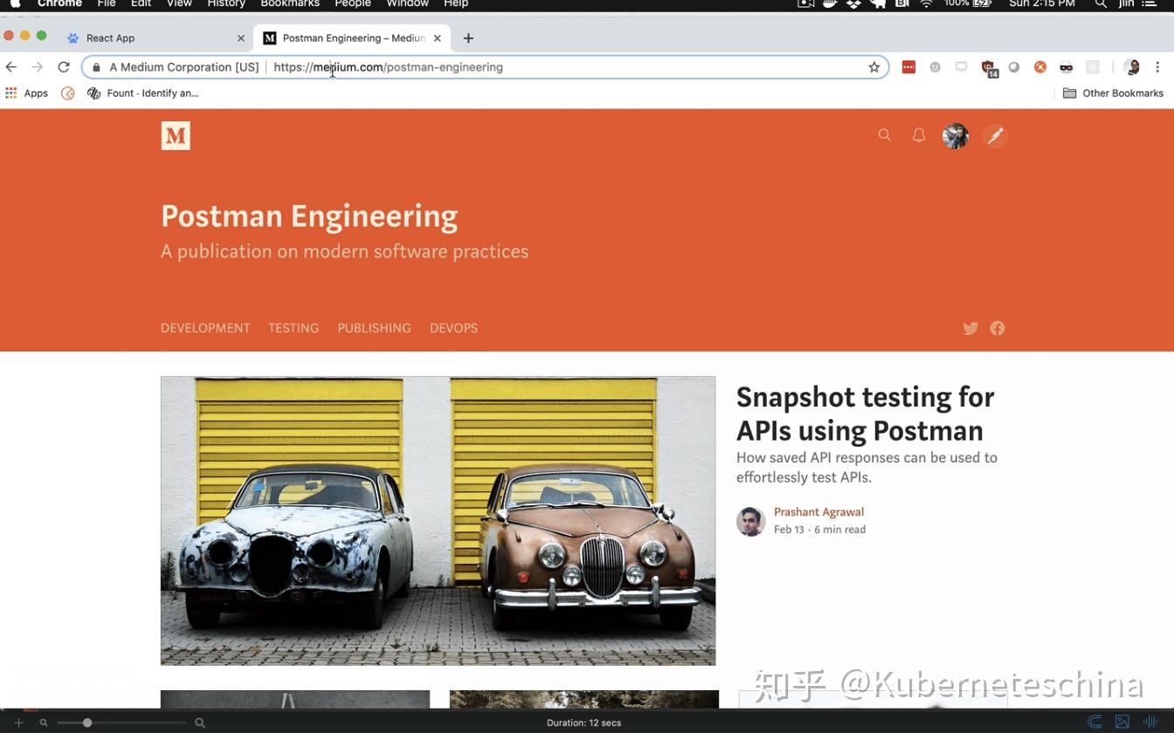Open the Bookmarks menu
1174x733 pixels.
pos(290,4)
